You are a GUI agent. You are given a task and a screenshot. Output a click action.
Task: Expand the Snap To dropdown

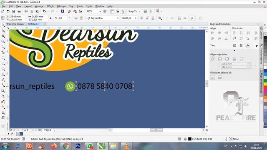click(139, 11)
